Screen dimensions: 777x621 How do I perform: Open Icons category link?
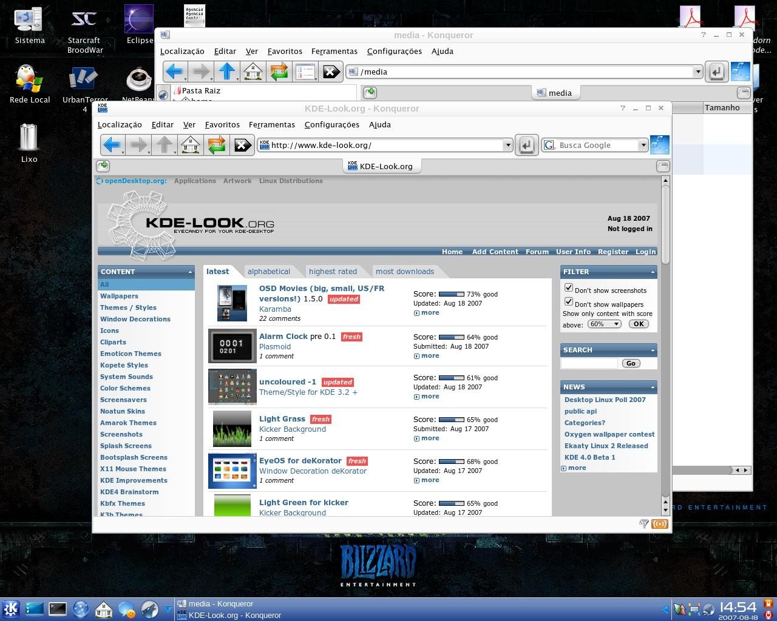coord(109,331)
